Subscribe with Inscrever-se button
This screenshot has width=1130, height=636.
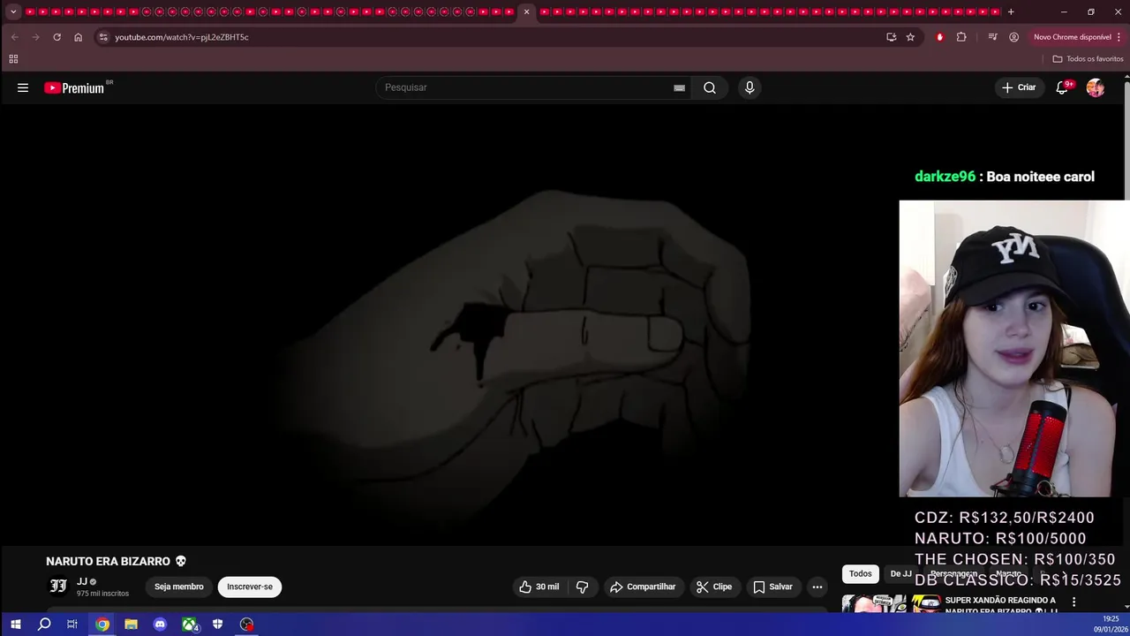click(250, 587)
